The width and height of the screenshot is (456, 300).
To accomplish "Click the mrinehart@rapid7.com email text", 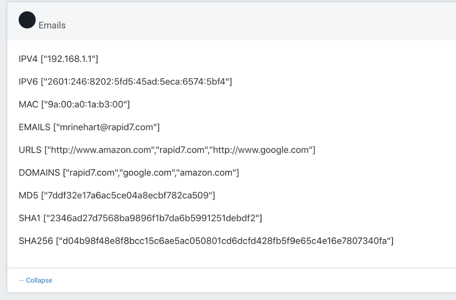I will (x=106, y=127).
